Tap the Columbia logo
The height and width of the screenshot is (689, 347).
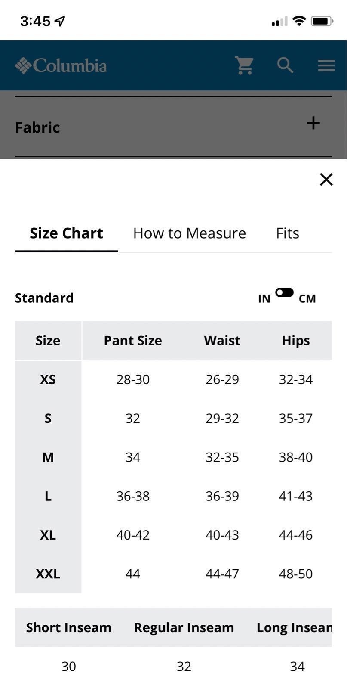tap(61, 65)
